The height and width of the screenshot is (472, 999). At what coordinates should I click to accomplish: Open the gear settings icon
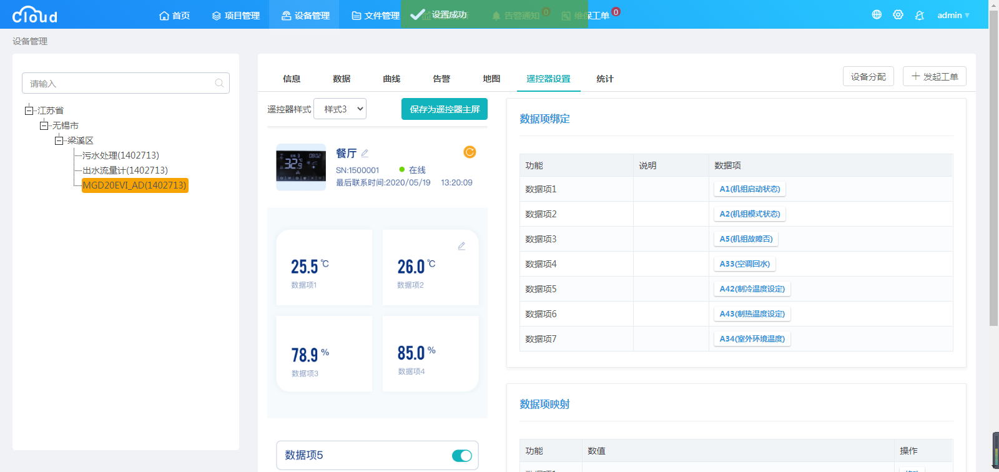pos(898,14)
